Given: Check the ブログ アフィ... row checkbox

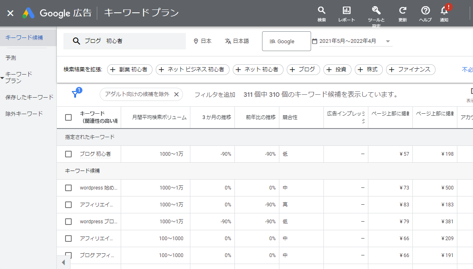Looking at the screenshot, I should coord(68,255).
